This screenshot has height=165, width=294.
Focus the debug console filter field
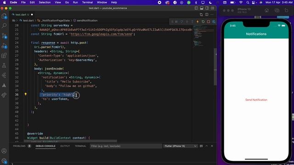tap(126, 146)
